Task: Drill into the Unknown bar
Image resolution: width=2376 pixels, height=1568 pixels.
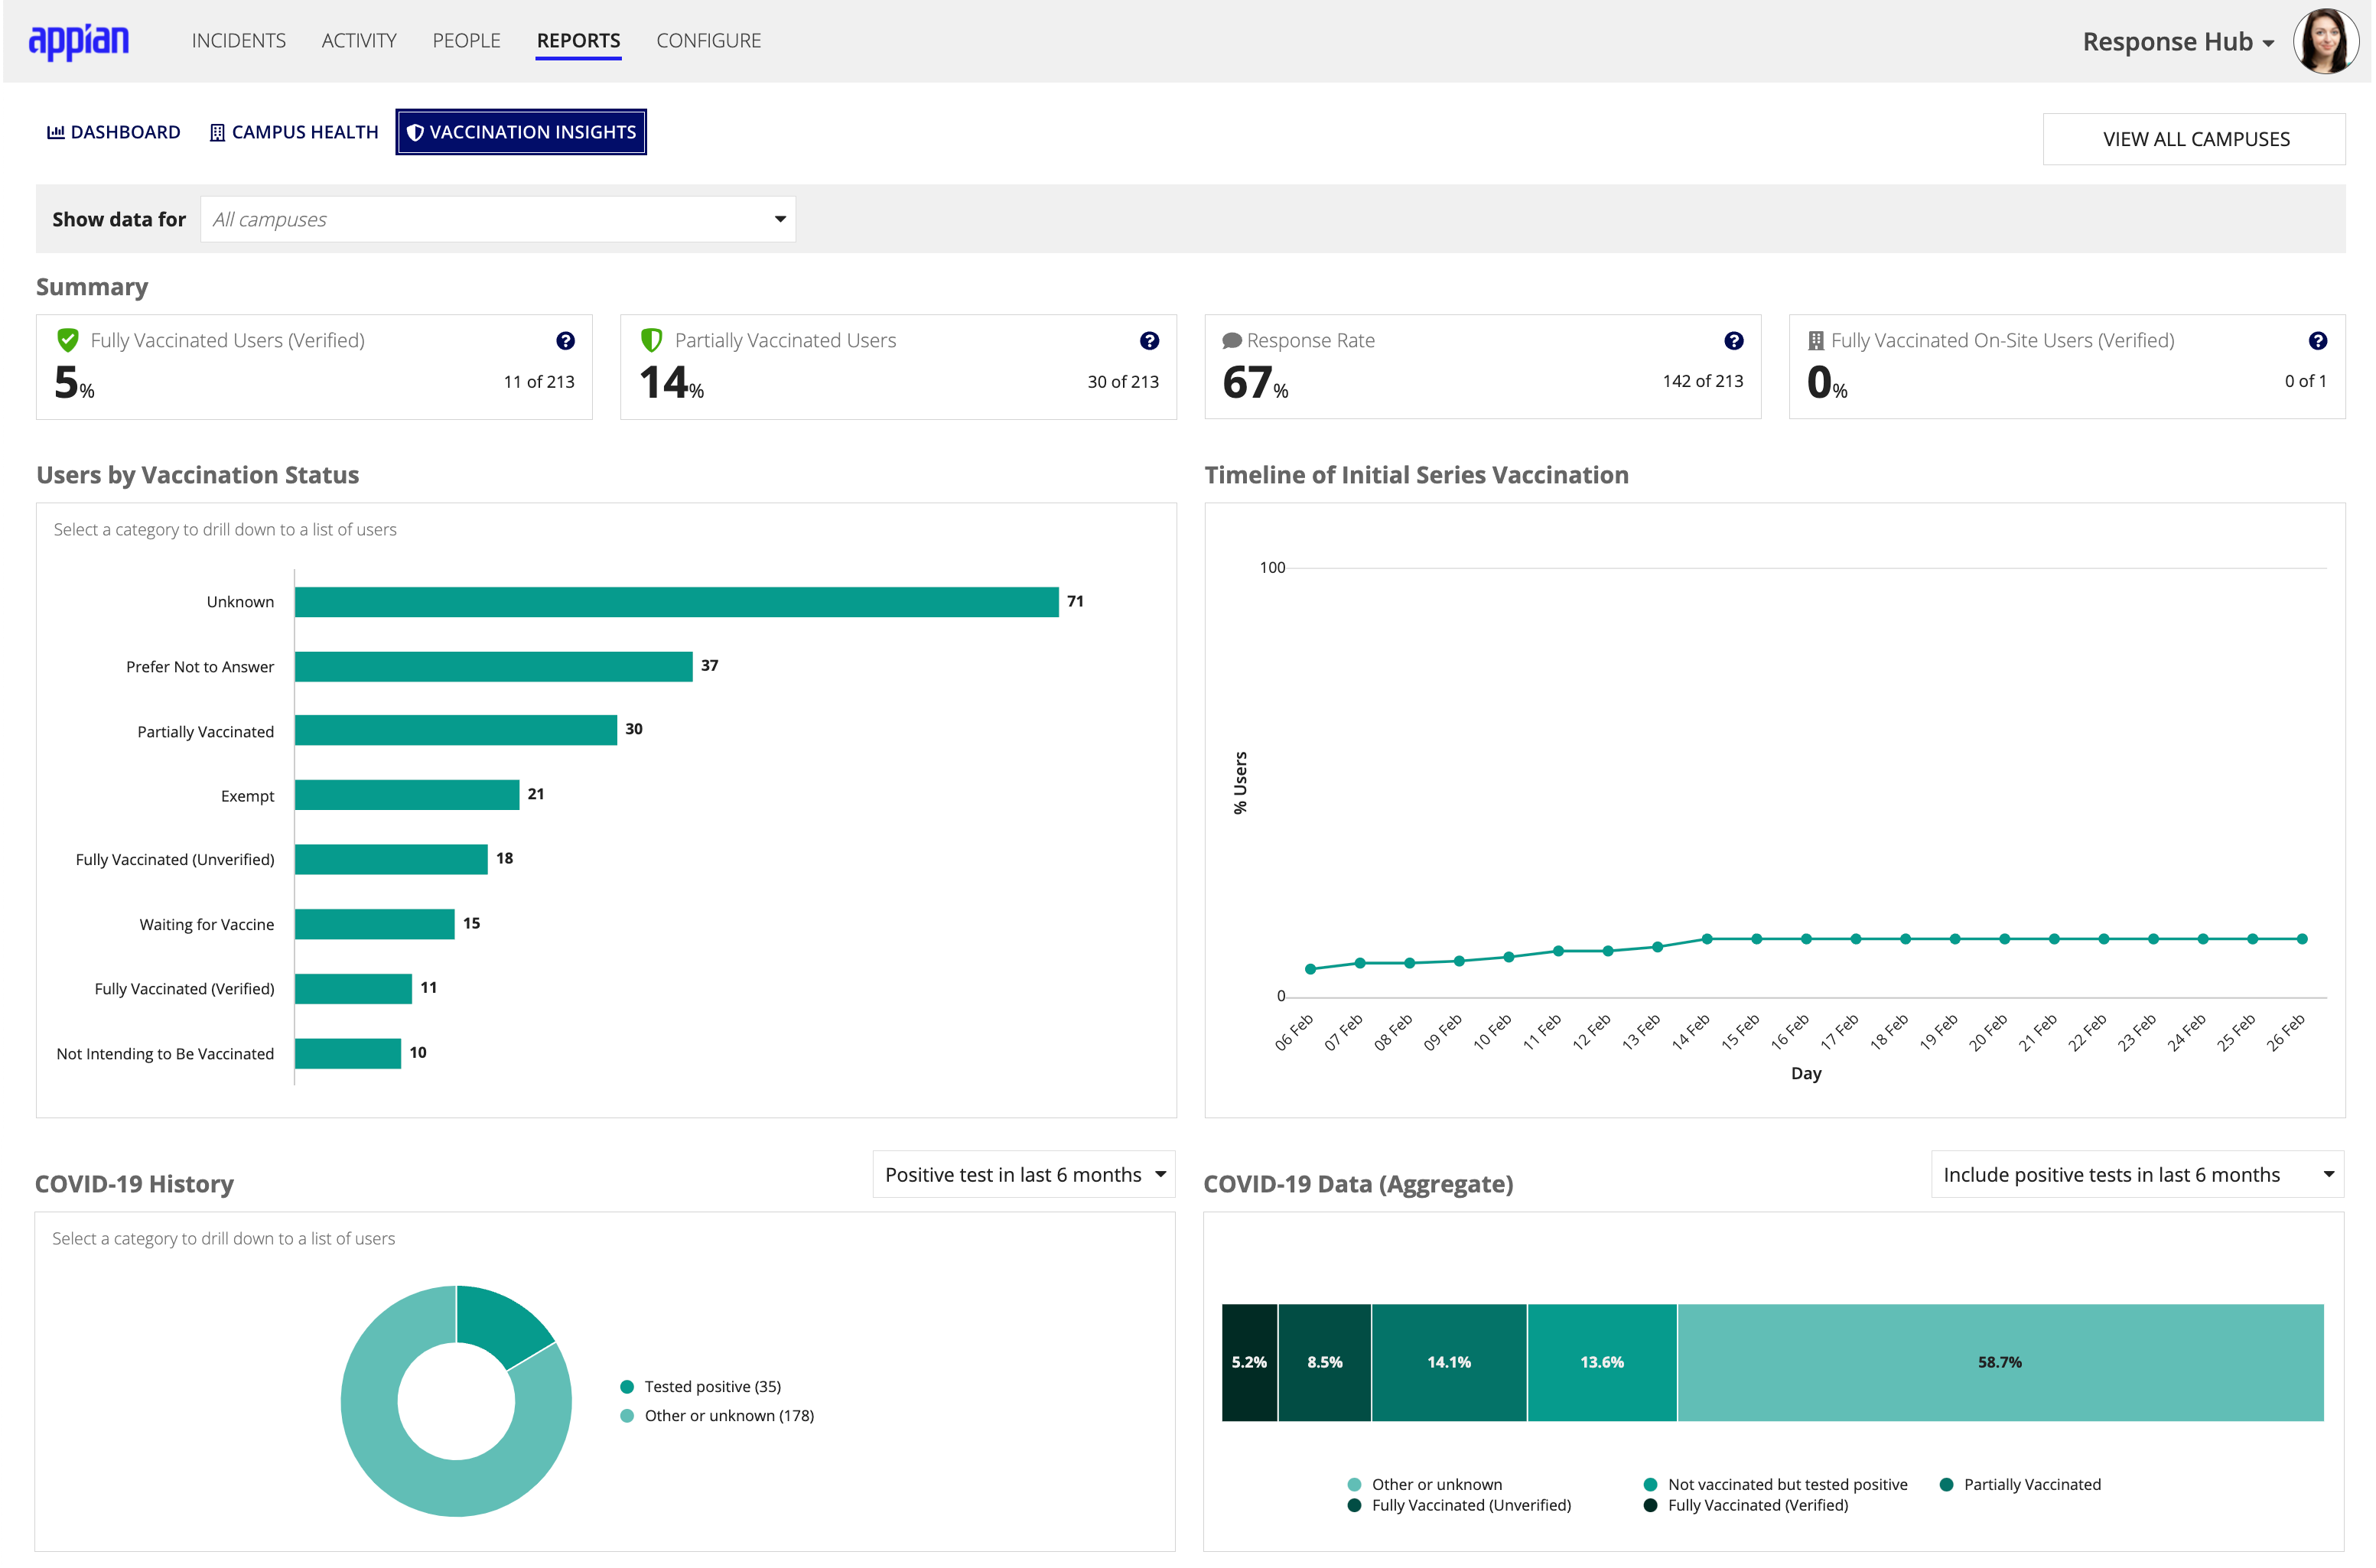Action: point(677,602)
